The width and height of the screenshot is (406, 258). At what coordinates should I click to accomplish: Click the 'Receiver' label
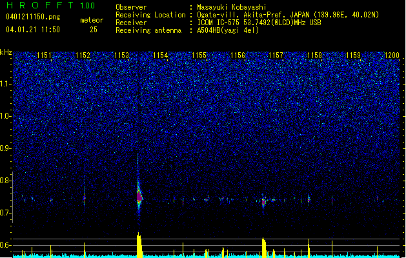(x=131, y=23)
